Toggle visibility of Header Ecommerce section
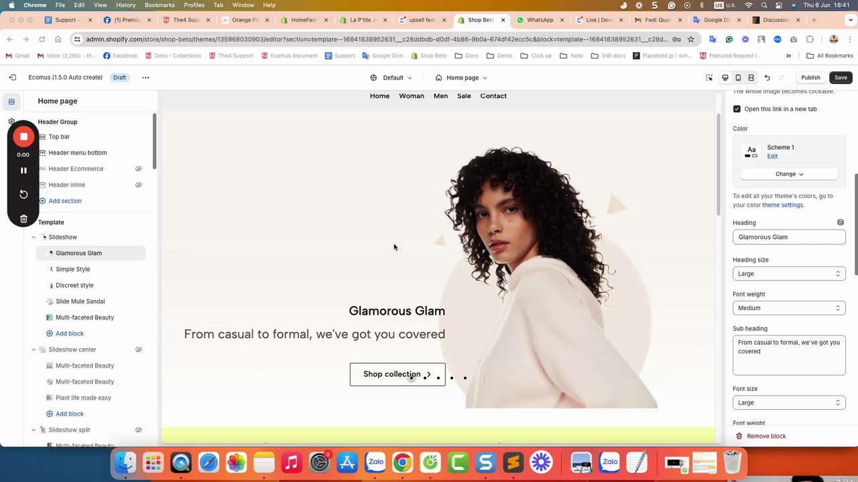 [x=138, y=169]
